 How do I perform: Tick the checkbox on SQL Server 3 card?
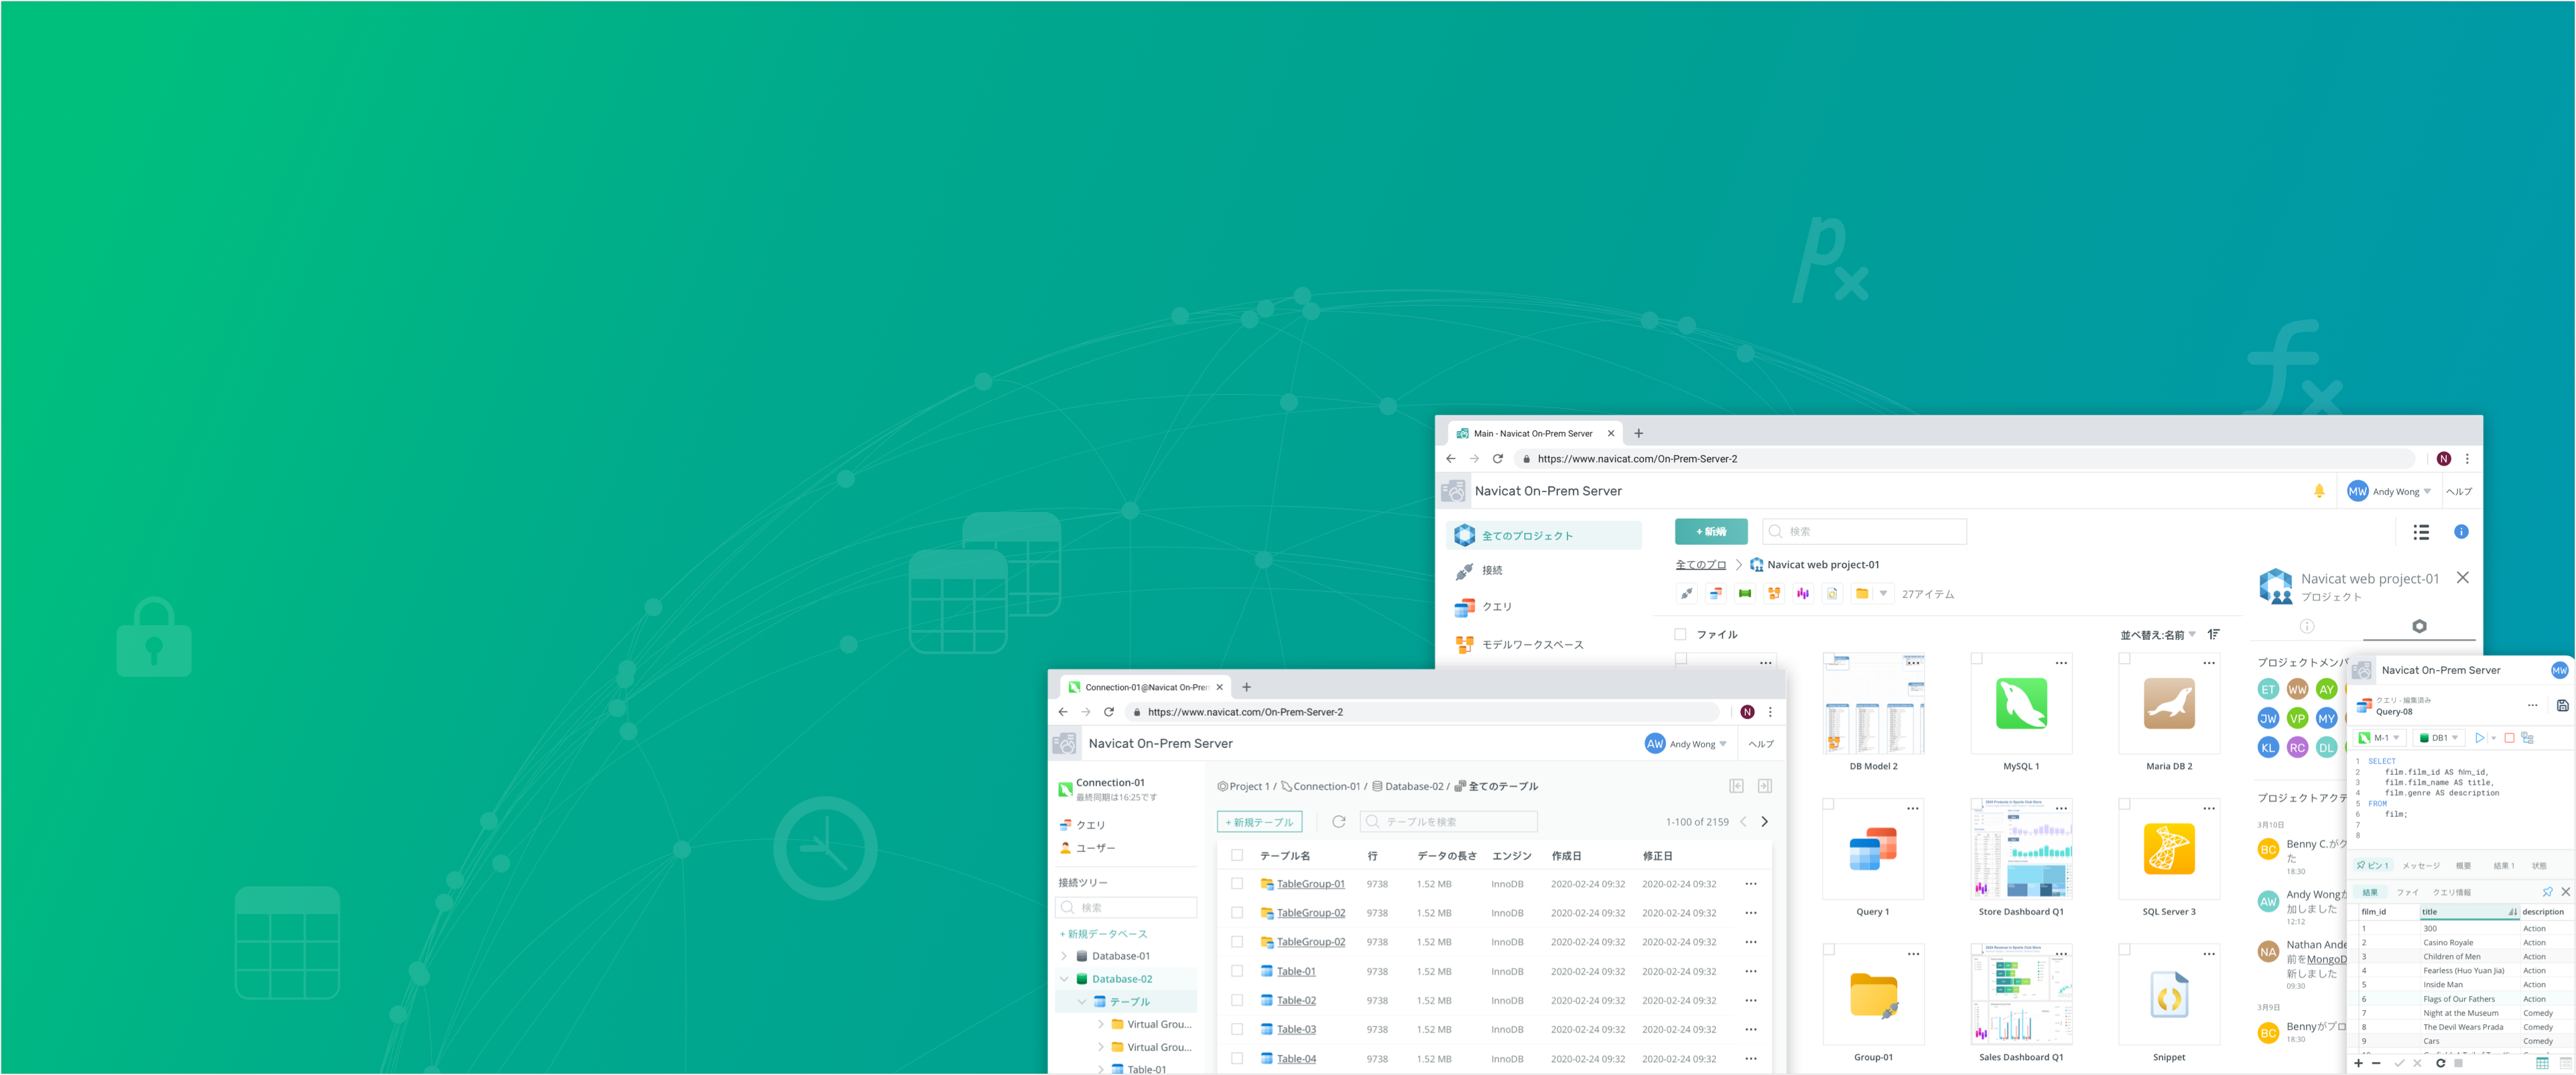(x=2124, y=804)
